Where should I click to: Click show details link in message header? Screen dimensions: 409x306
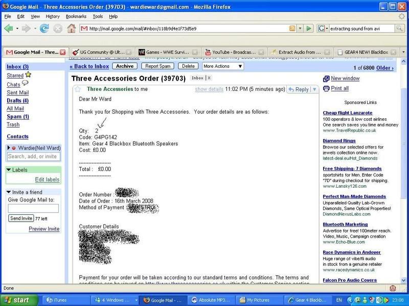click(x=209, y=89)
